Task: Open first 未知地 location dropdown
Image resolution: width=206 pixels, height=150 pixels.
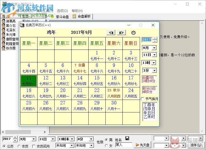Action: 72,145
